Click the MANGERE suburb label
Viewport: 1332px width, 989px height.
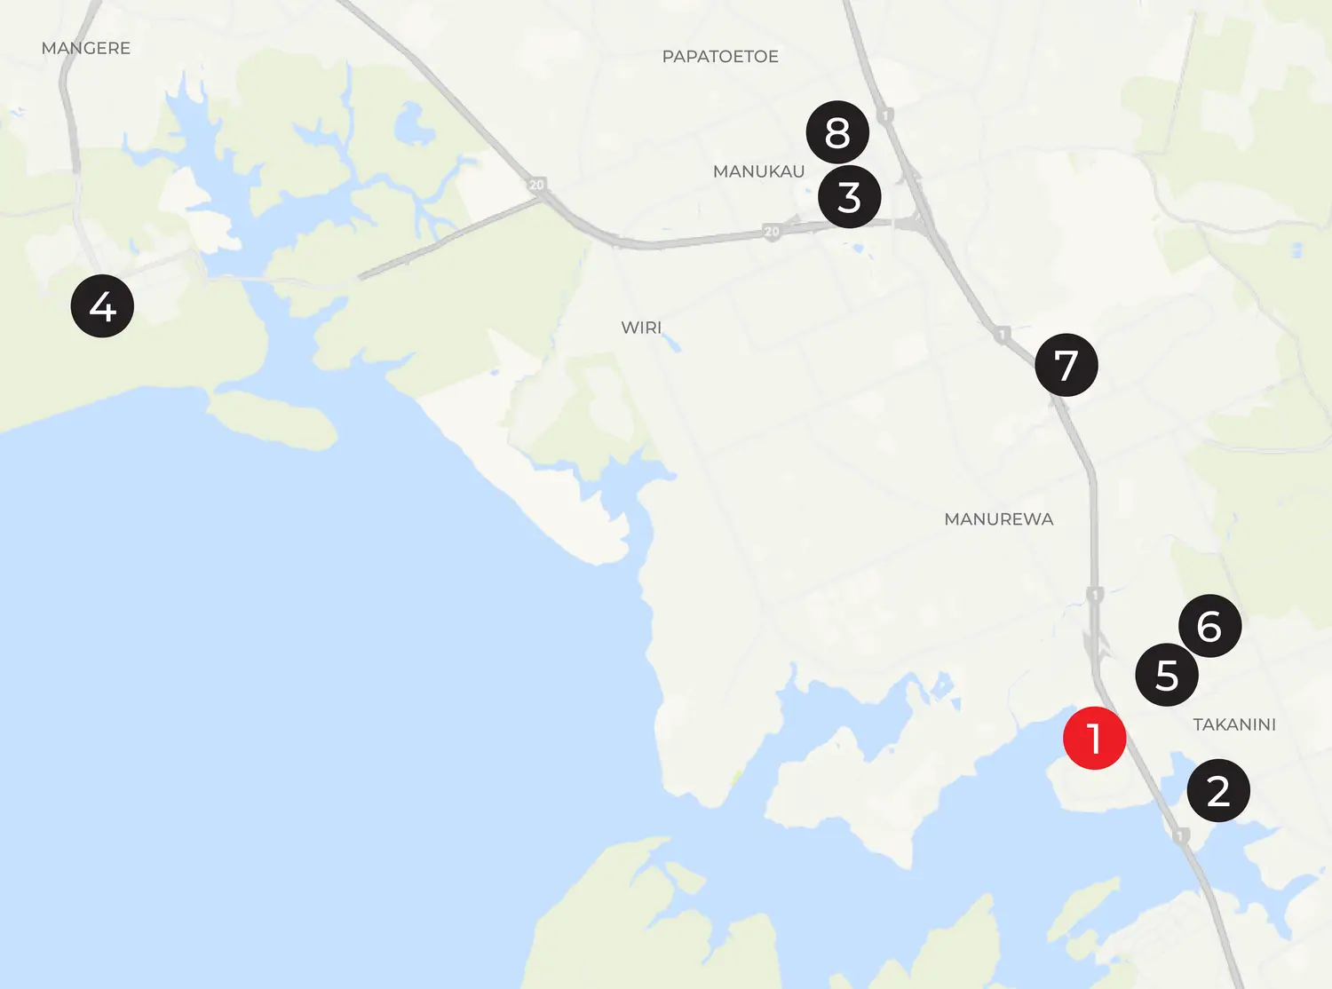(86, 48)
